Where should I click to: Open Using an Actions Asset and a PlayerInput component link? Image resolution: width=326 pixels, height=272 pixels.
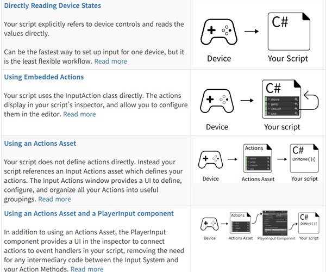click(x=89, y=214)
